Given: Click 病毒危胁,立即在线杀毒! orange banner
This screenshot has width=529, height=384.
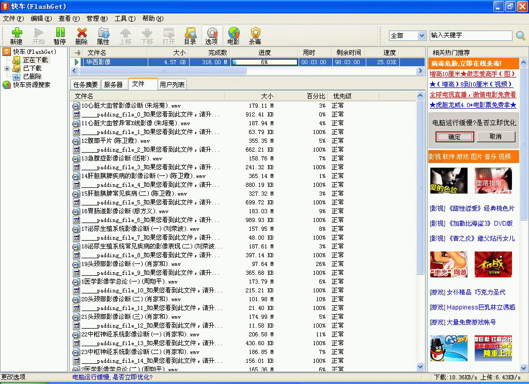Looking at the screenshot, I should [474, 64].
